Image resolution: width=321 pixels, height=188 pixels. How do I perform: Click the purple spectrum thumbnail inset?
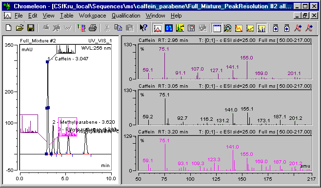click(x=29, y=124)
